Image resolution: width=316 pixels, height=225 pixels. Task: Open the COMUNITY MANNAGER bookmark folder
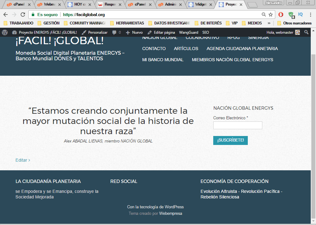pyautogui.click(x=85, y=23)
